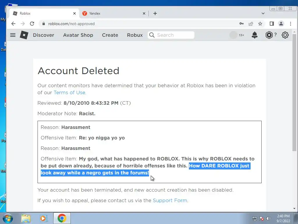Open the Avatar Shop menu item
This screenshot has width=298, height=224.
(78, 35)
